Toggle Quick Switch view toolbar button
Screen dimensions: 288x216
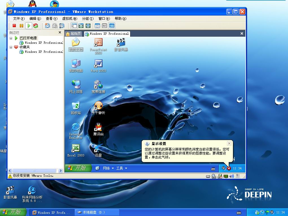pos(88,26)
